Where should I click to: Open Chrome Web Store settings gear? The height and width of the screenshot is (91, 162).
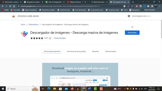(129, 16)
